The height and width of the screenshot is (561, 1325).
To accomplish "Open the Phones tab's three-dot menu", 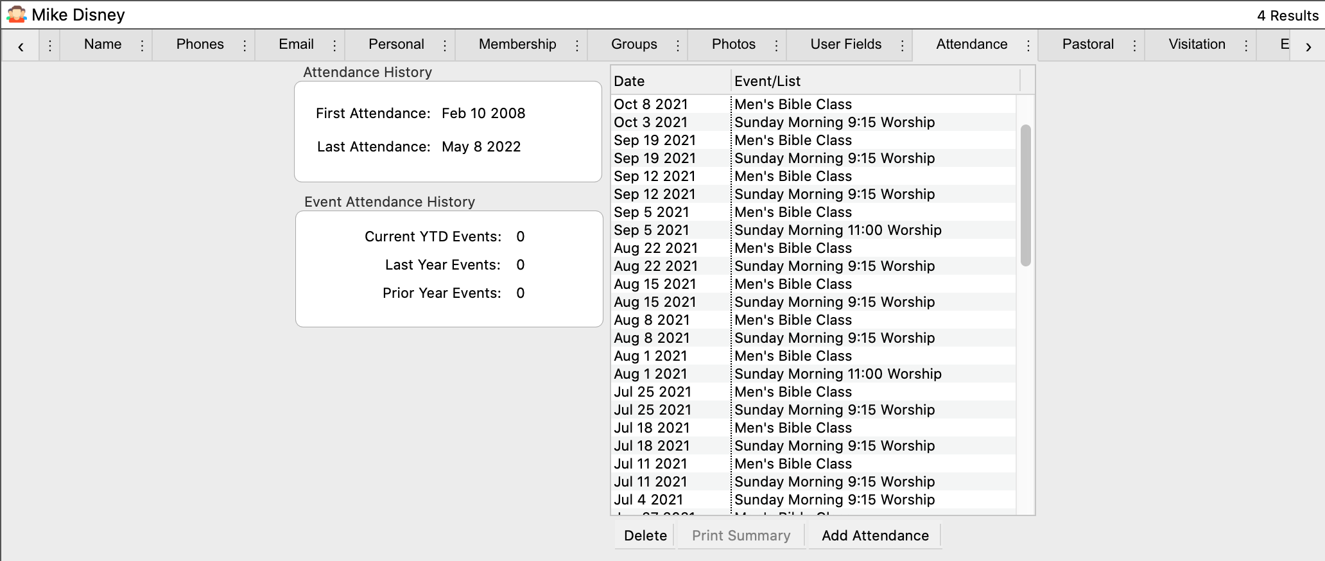I will coord(245,45).
